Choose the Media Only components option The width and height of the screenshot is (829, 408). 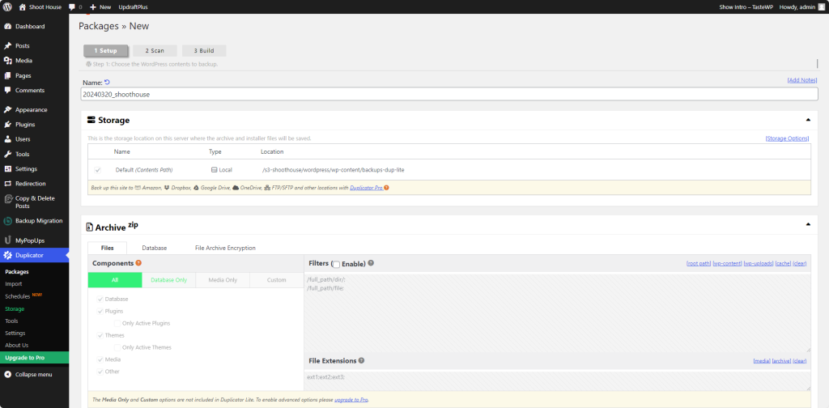coord(222,280)
